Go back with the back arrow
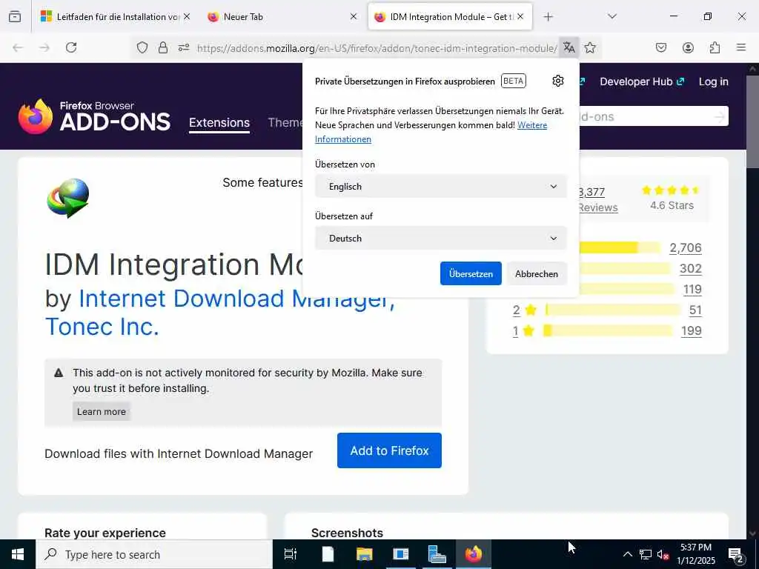759x569 pixels. coord(18,47)
